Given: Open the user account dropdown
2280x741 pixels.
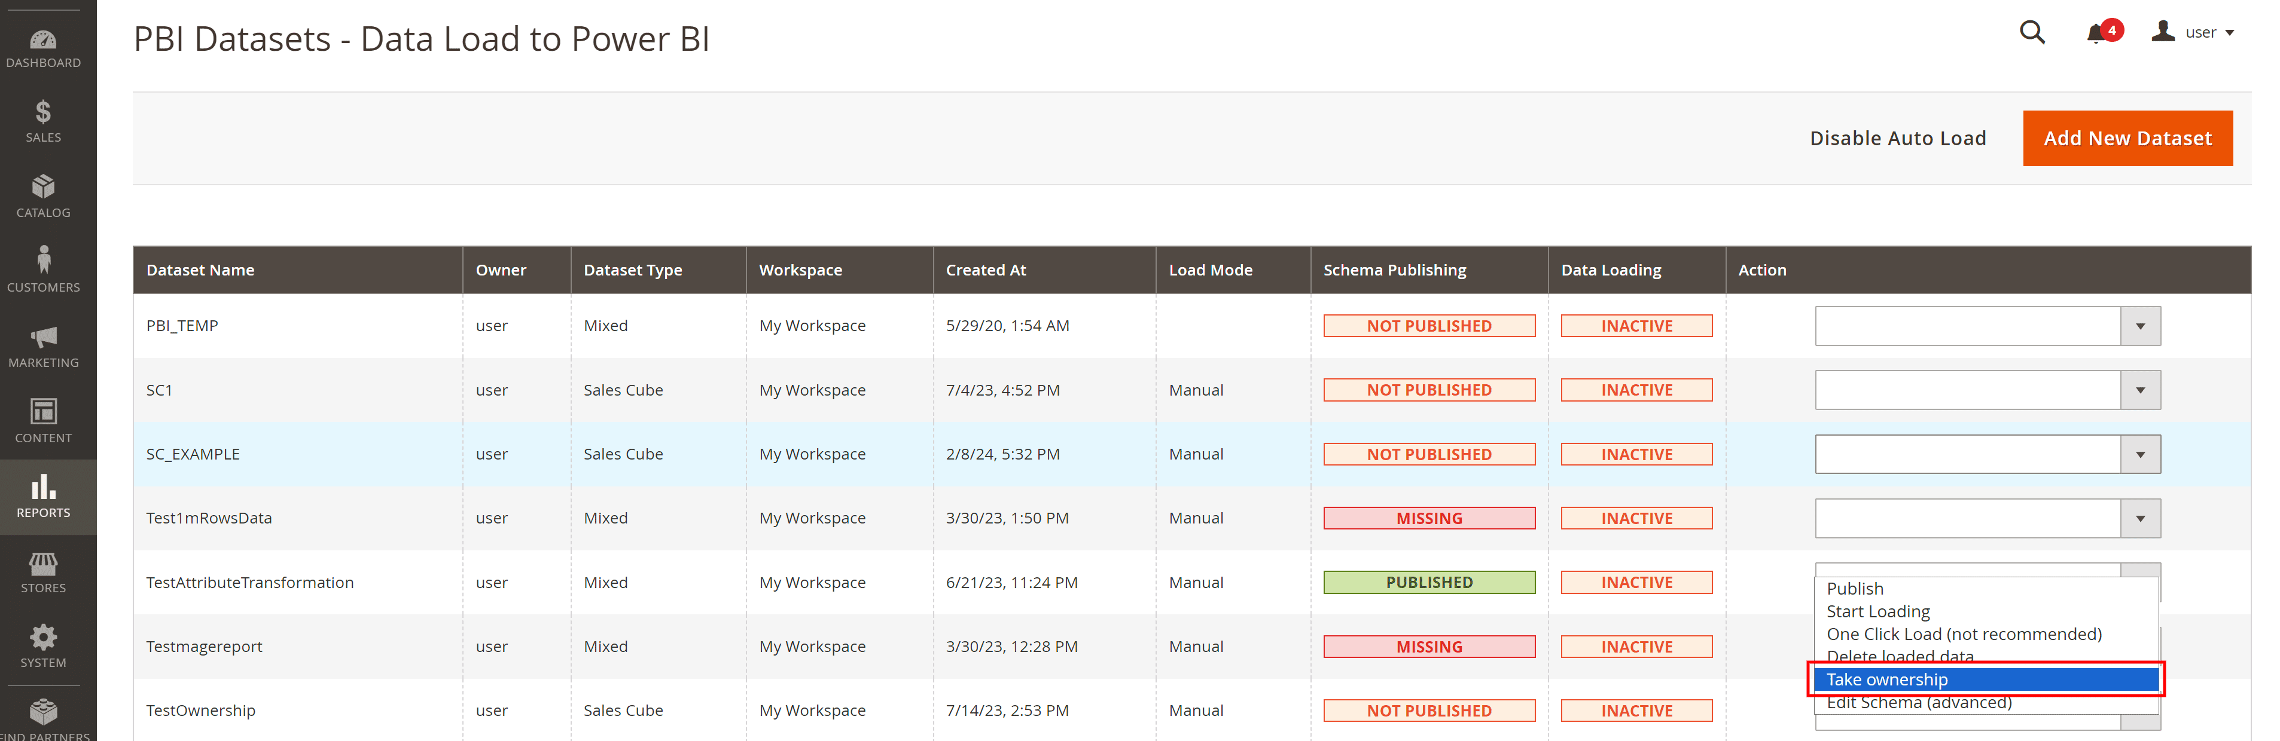Looking at the screenshot, I should tap(2192, 33).
